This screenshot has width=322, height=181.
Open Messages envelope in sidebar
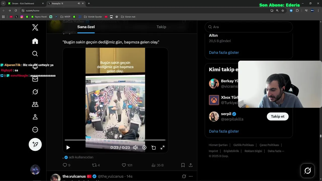[x=35, y=79]
